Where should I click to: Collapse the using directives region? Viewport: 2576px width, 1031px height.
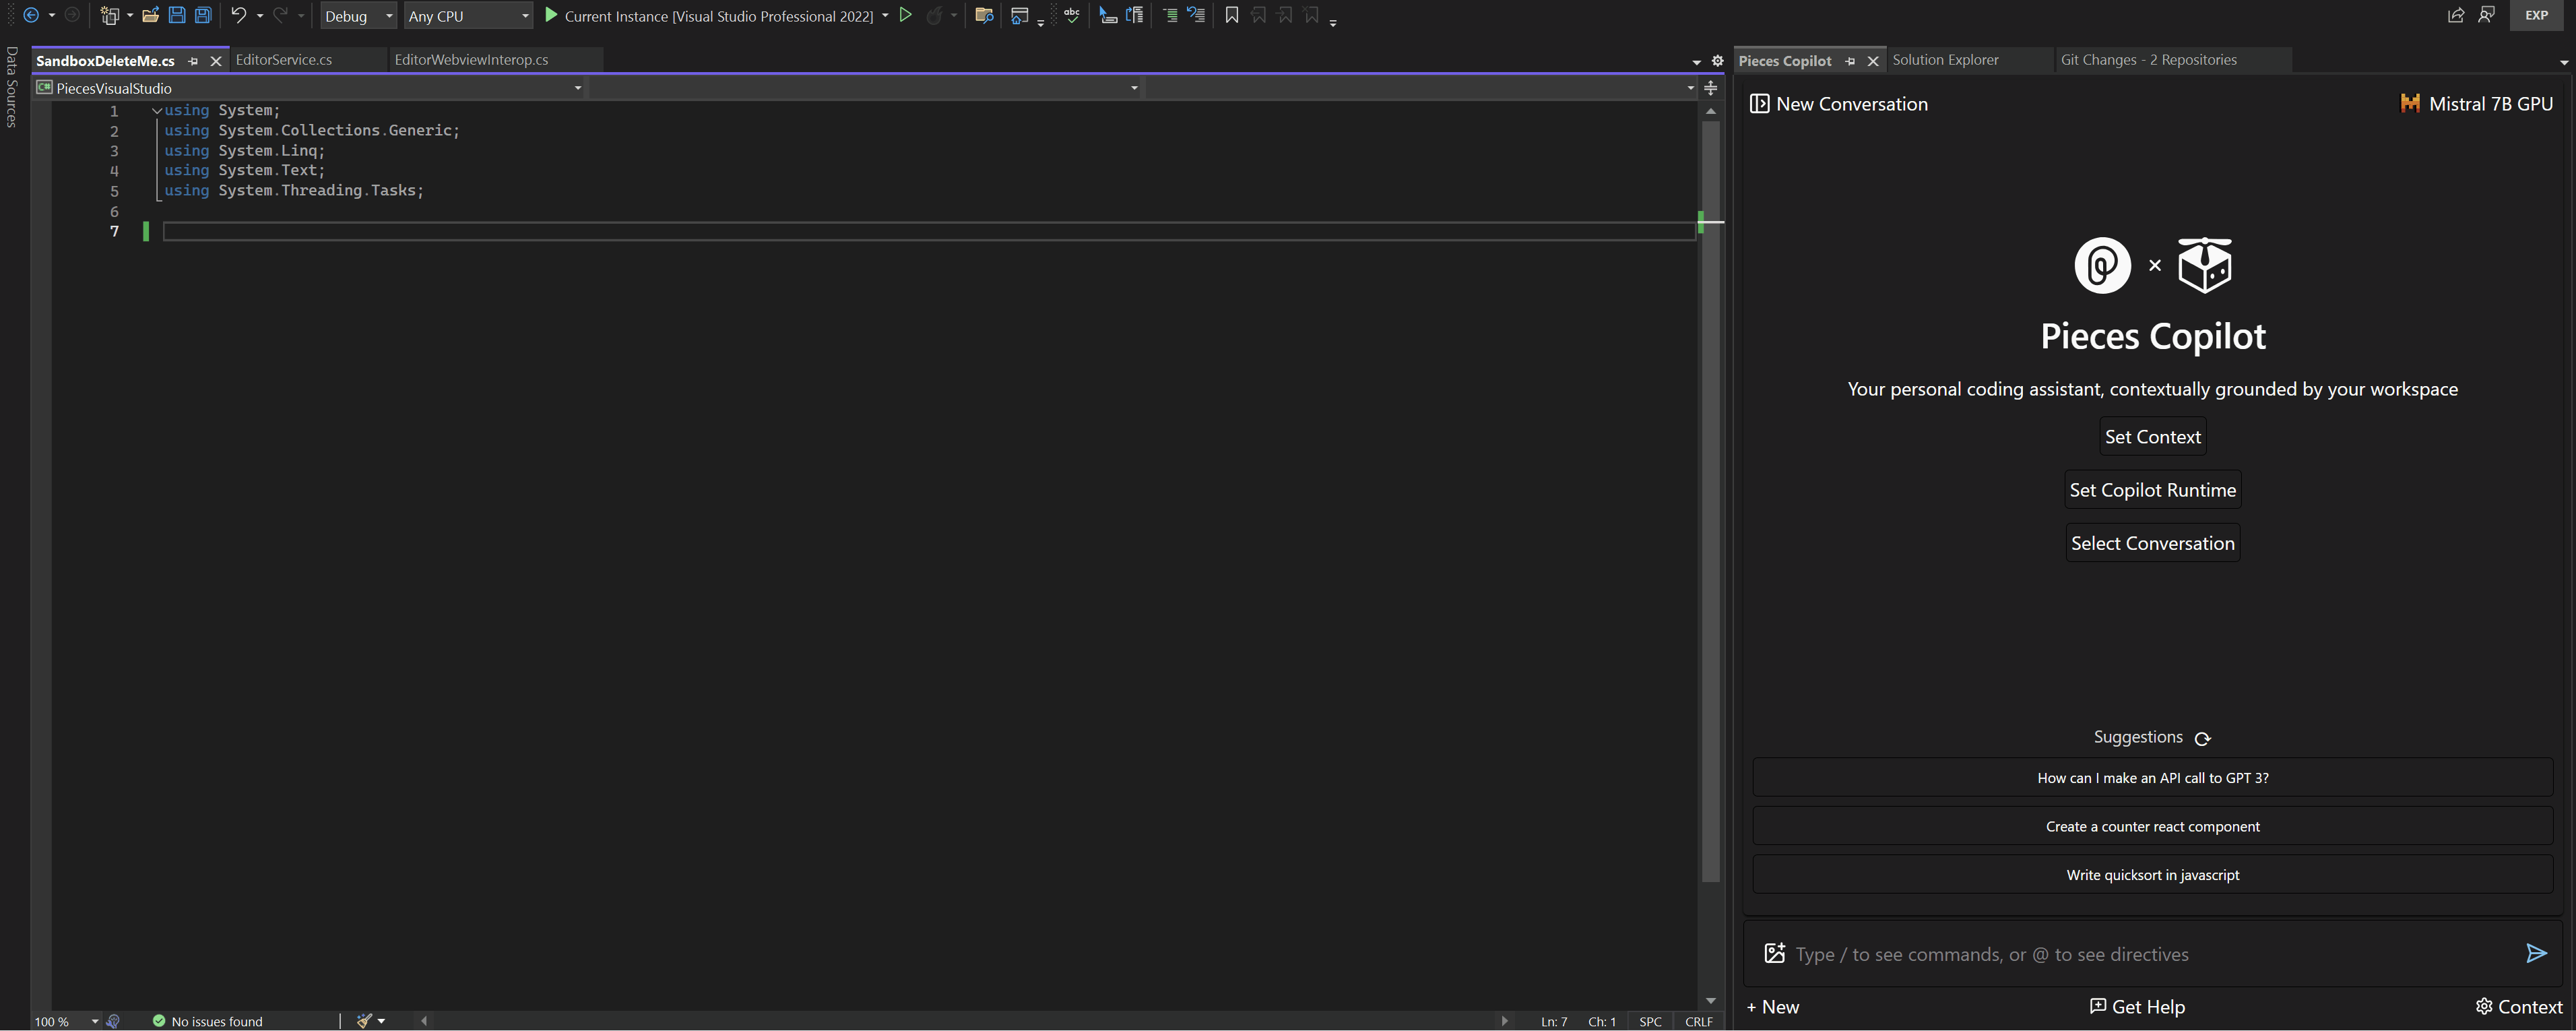pyautogui.click(x=157, y=111)
